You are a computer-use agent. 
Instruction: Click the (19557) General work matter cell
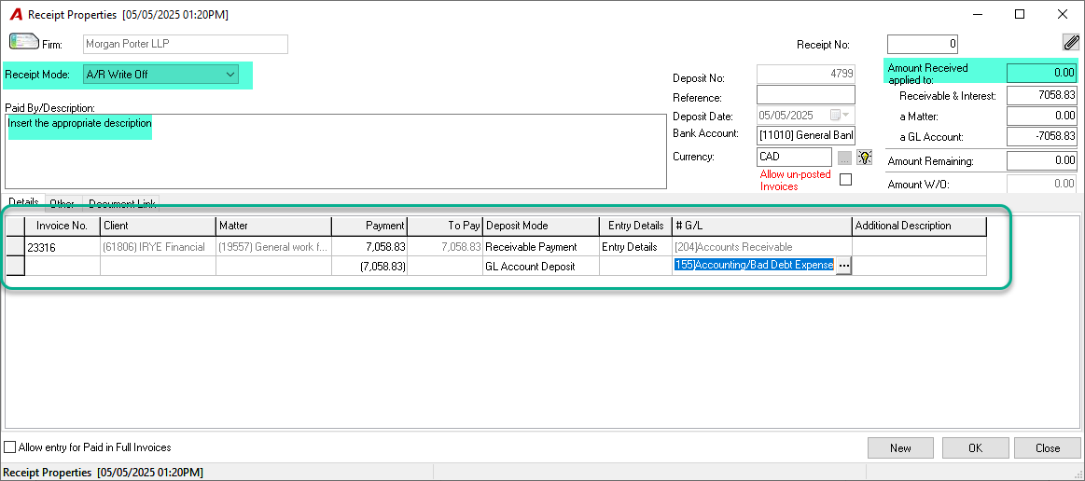[274, 247]
